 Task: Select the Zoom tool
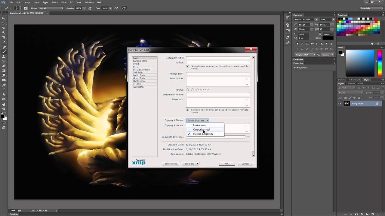coord(4,109)
